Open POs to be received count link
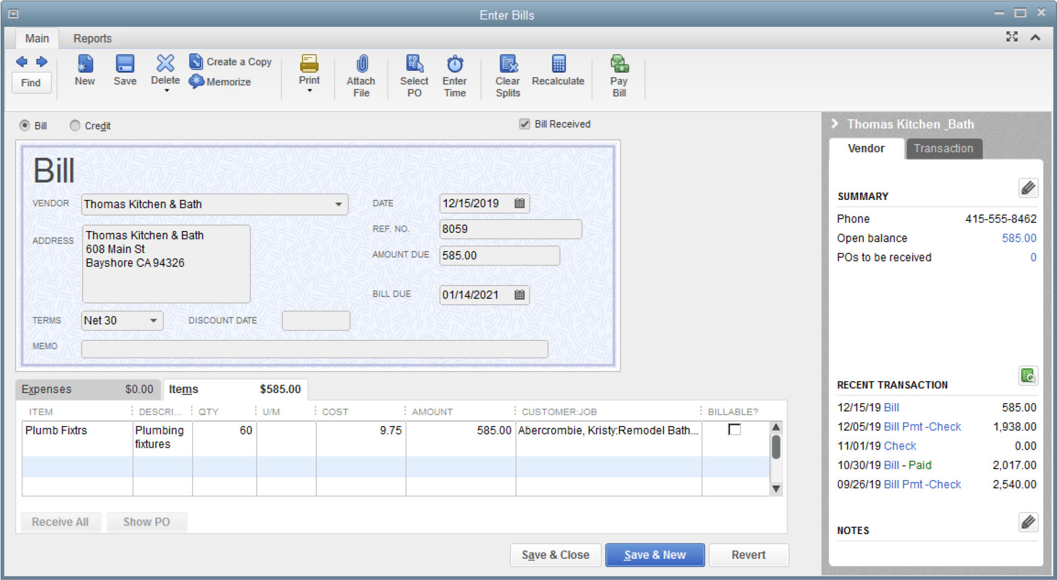Viewport: 1057px width, 580px height. [x=1033, y=257]
